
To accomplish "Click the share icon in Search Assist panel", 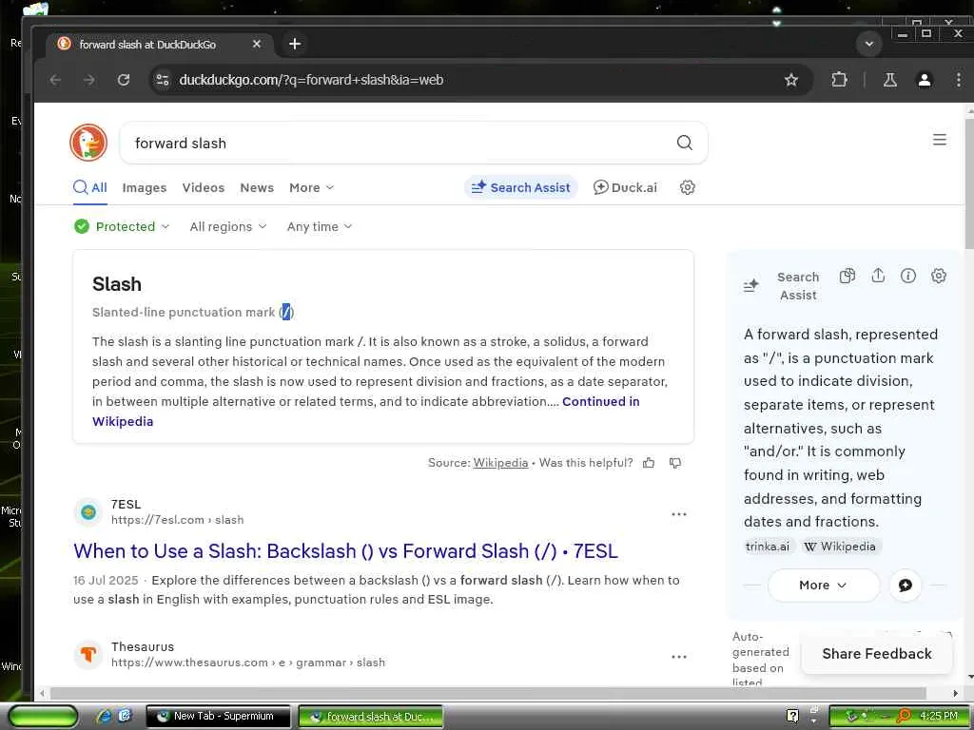I will [x=878, y=276].
